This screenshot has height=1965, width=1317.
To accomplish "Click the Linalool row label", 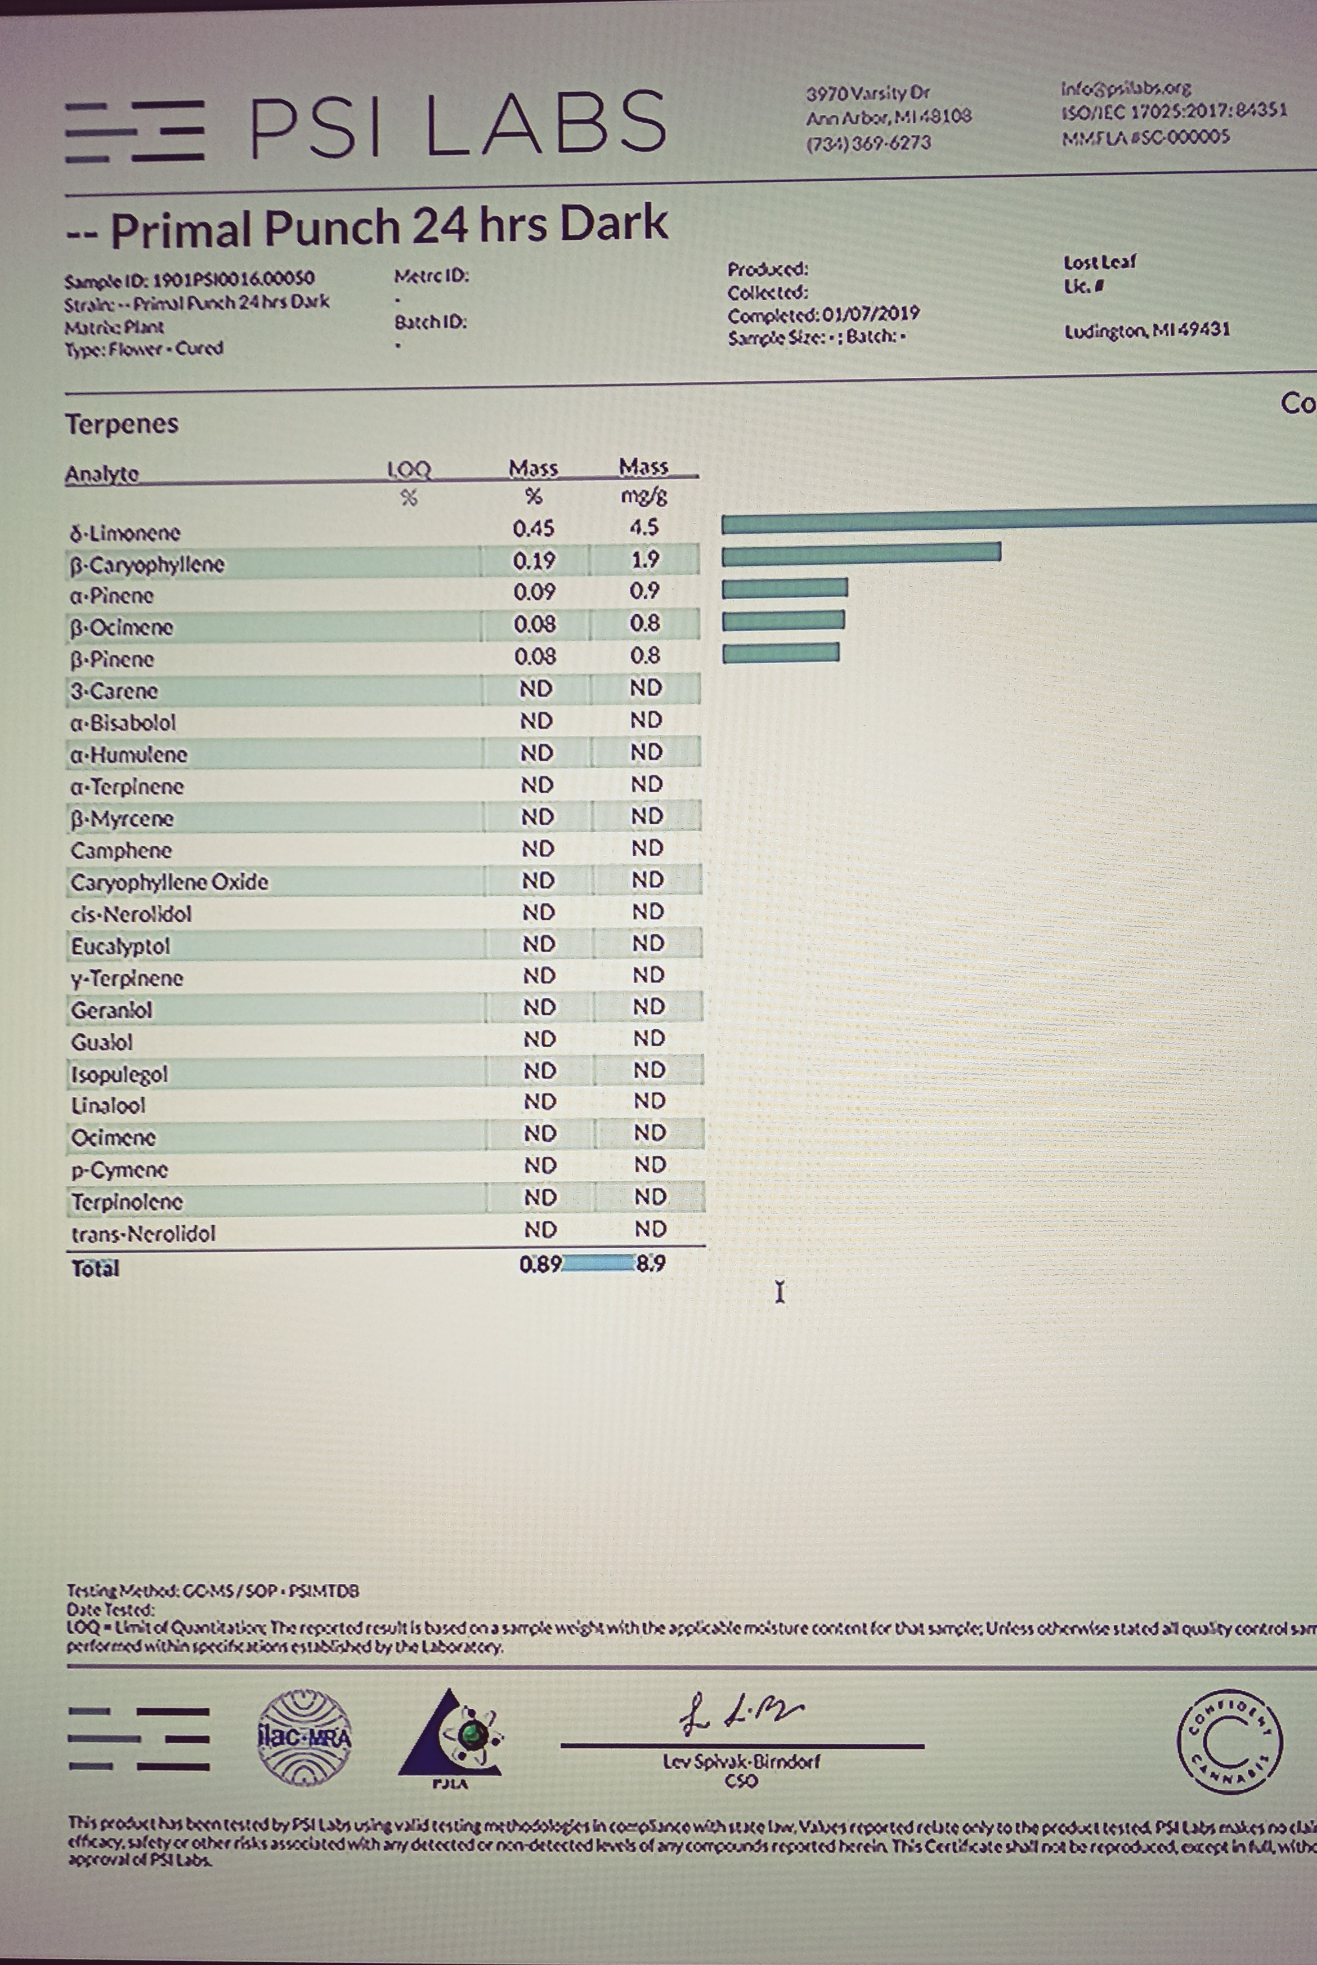I will pyautogui.click(x=109, y=1106).
